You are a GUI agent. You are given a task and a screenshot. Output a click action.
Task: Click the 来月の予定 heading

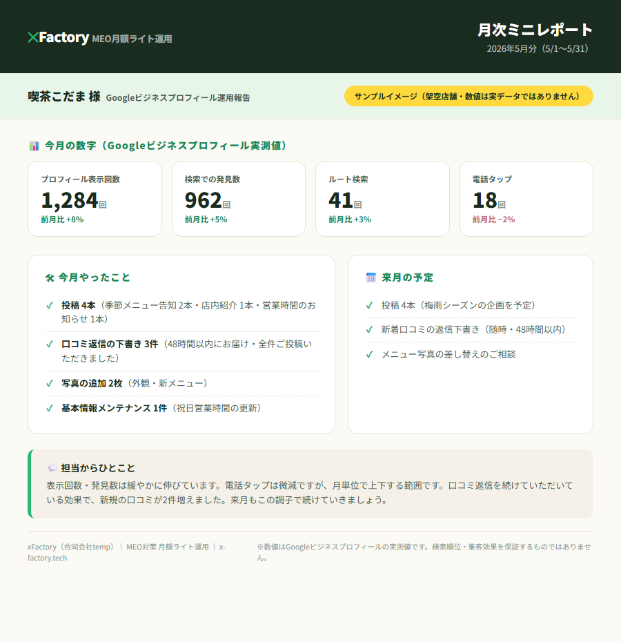(407, 278)
